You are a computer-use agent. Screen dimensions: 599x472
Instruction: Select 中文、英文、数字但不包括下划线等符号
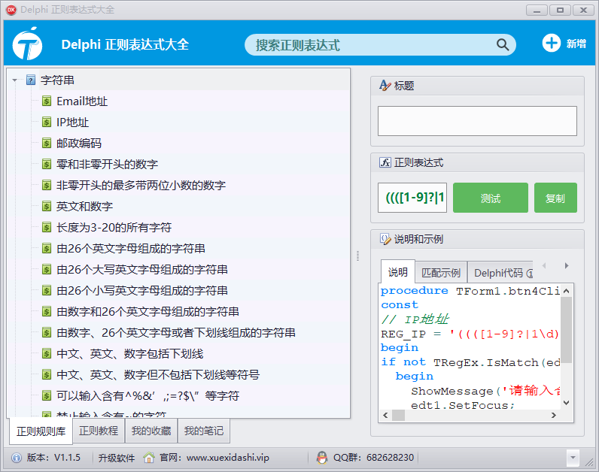158,374
